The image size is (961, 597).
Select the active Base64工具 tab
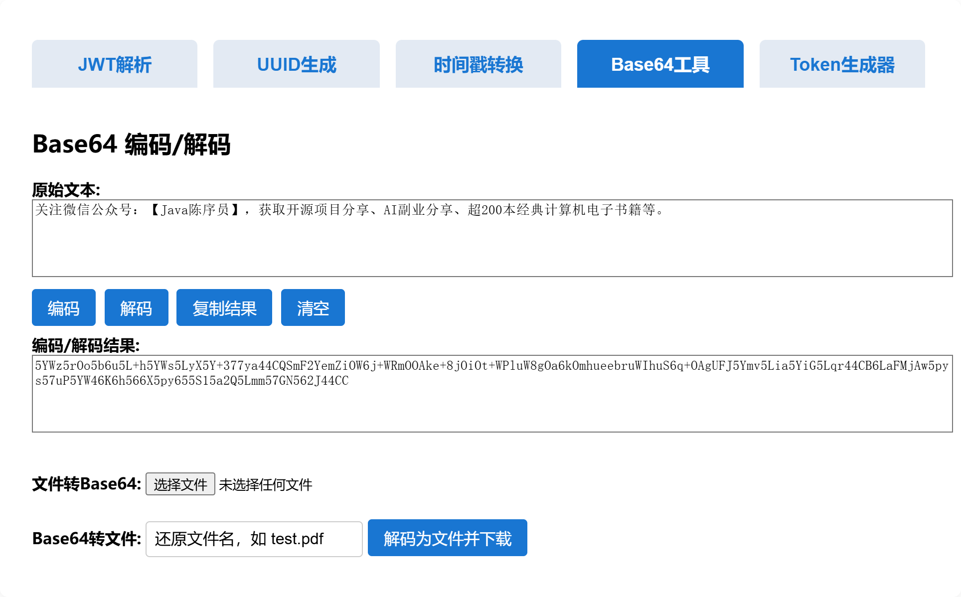660,64
